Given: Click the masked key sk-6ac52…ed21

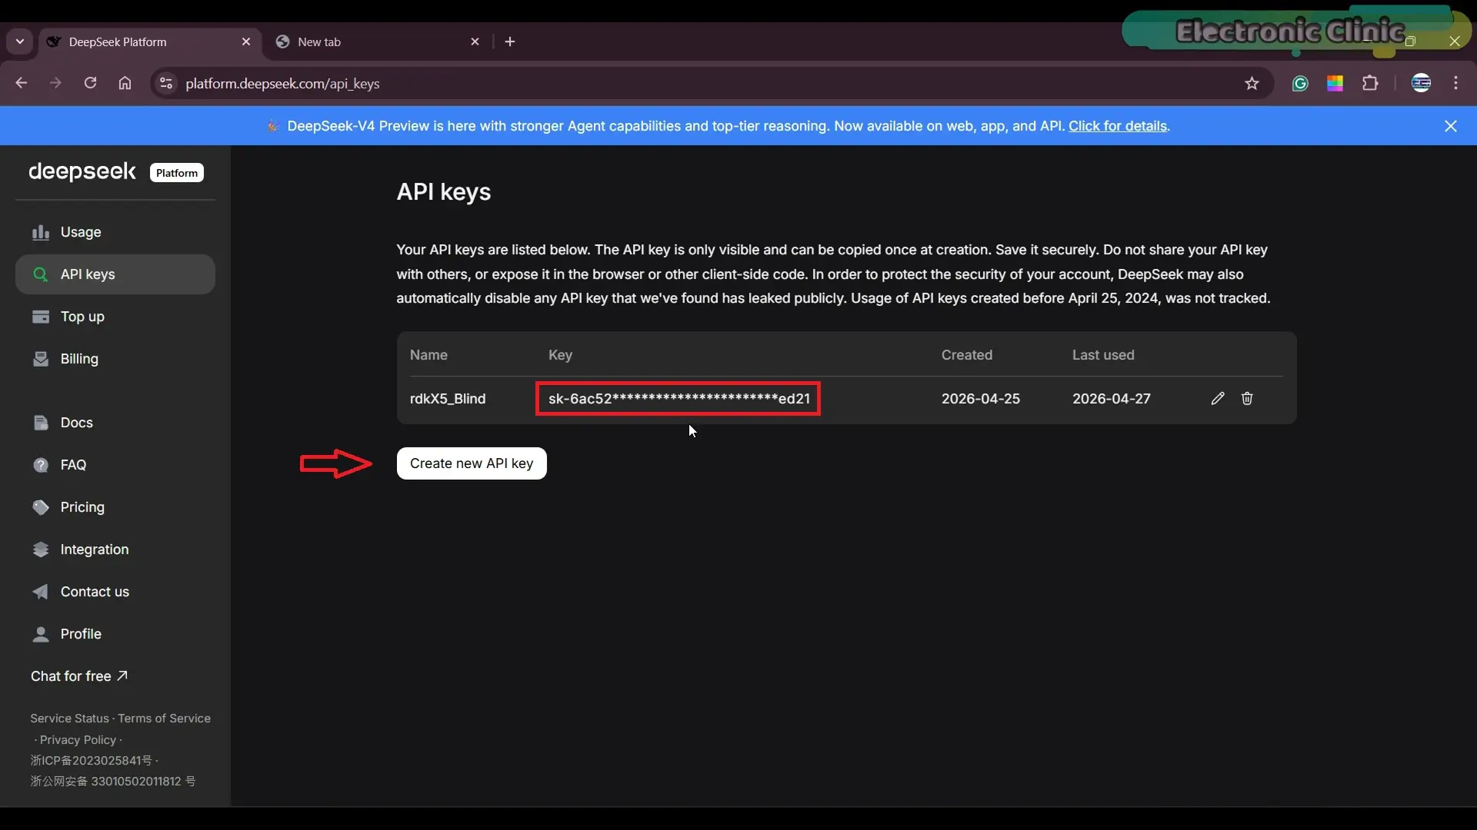Looking at the screenshot, I should pos(678,399).
